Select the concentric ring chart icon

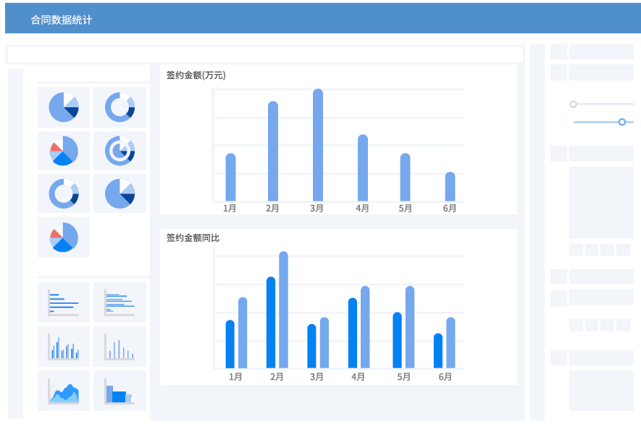click(x=120, y=151)
